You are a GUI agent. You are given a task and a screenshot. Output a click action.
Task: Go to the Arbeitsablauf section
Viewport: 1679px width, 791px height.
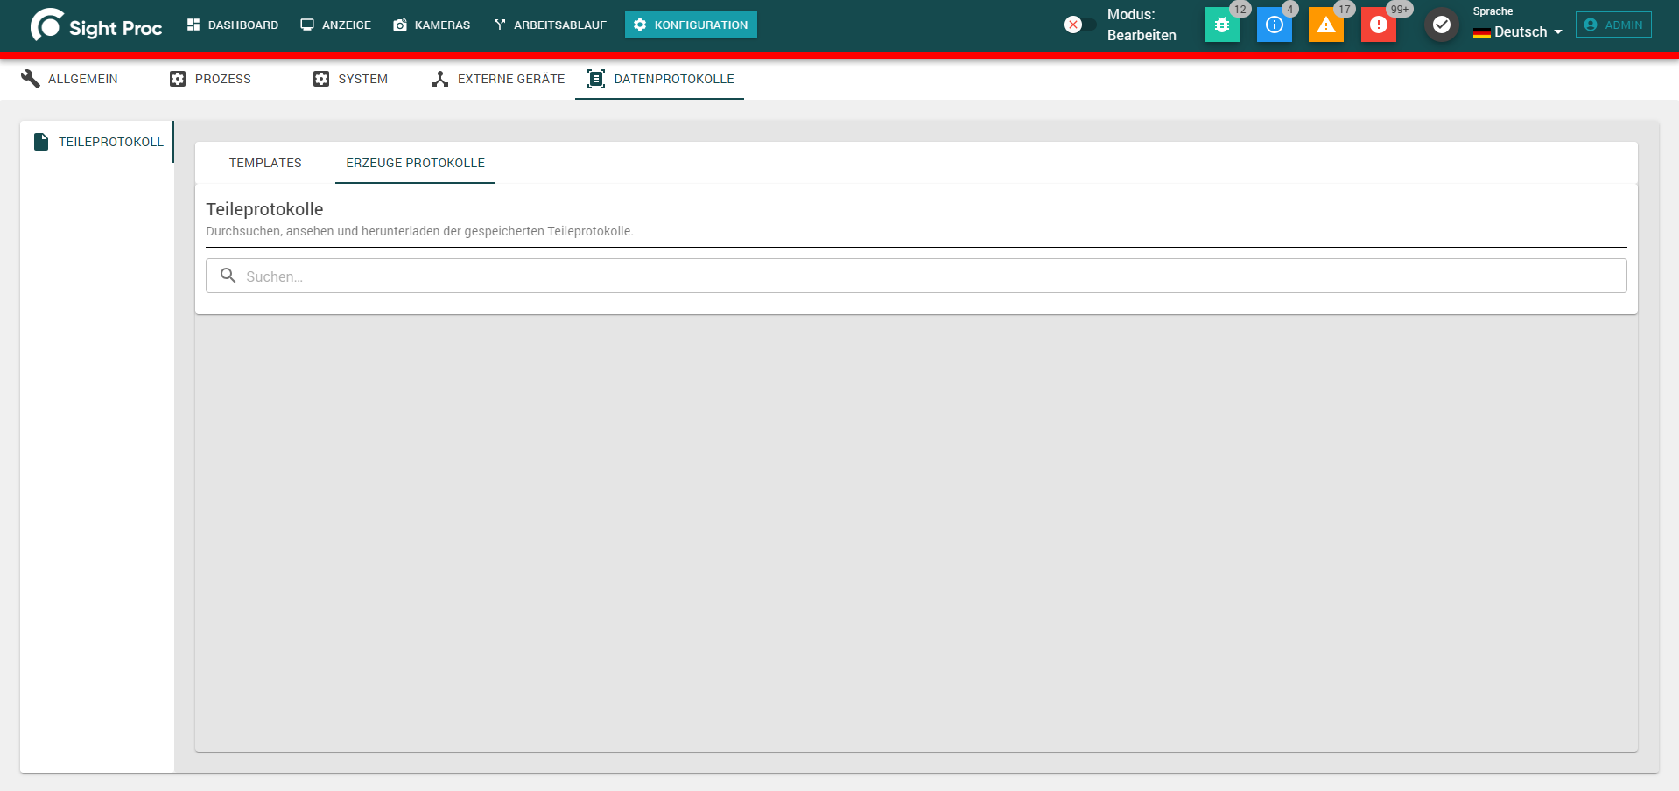click(550, 24)
